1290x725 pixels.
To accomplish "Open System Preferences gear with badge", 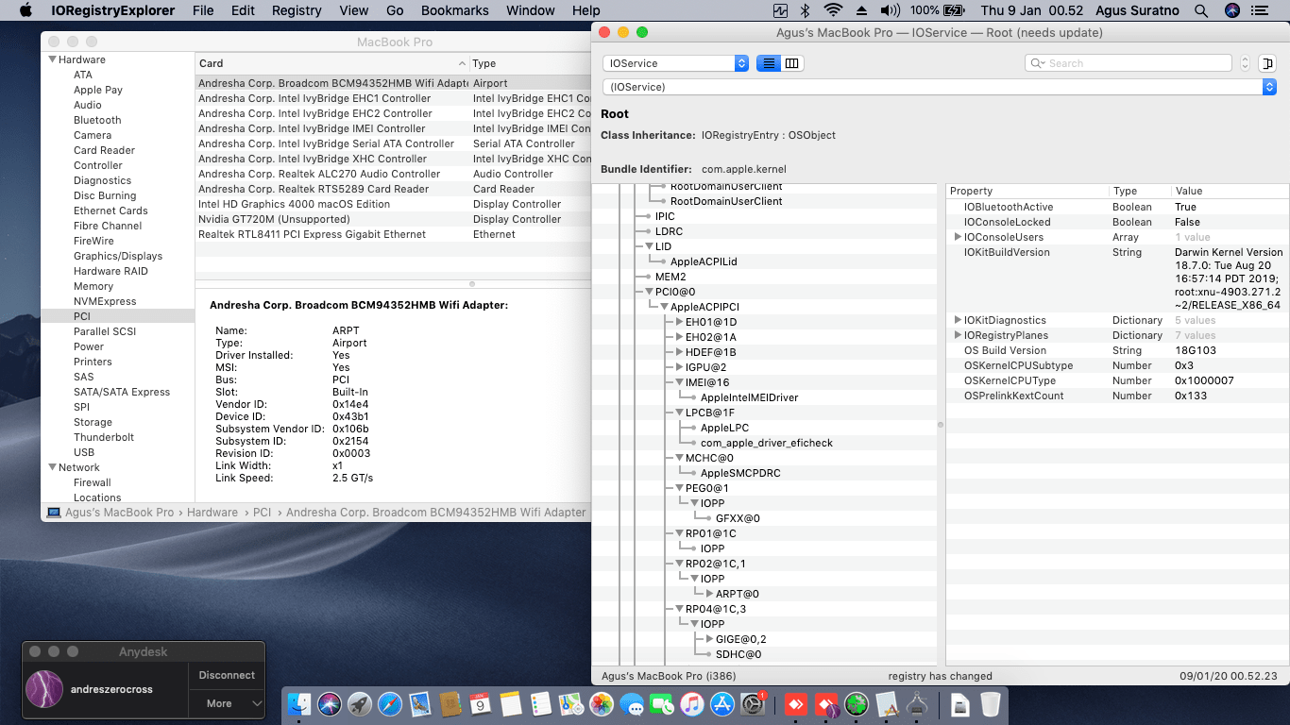I will click(x=753, y=704).
